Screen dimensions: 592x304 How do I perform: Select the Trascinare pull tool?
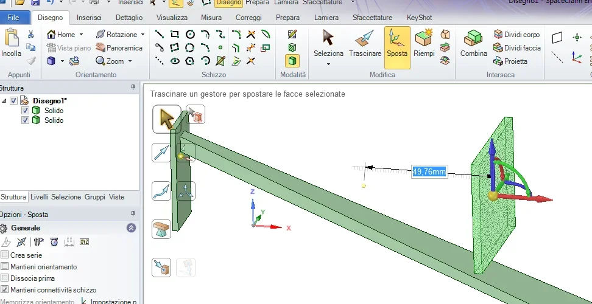365,43
